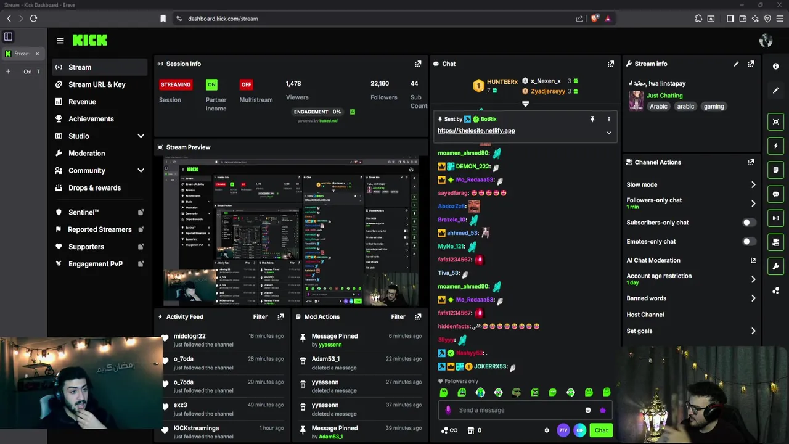
Task: Pop out the Channel Actions panel
Action: click(x=751, y=162)
